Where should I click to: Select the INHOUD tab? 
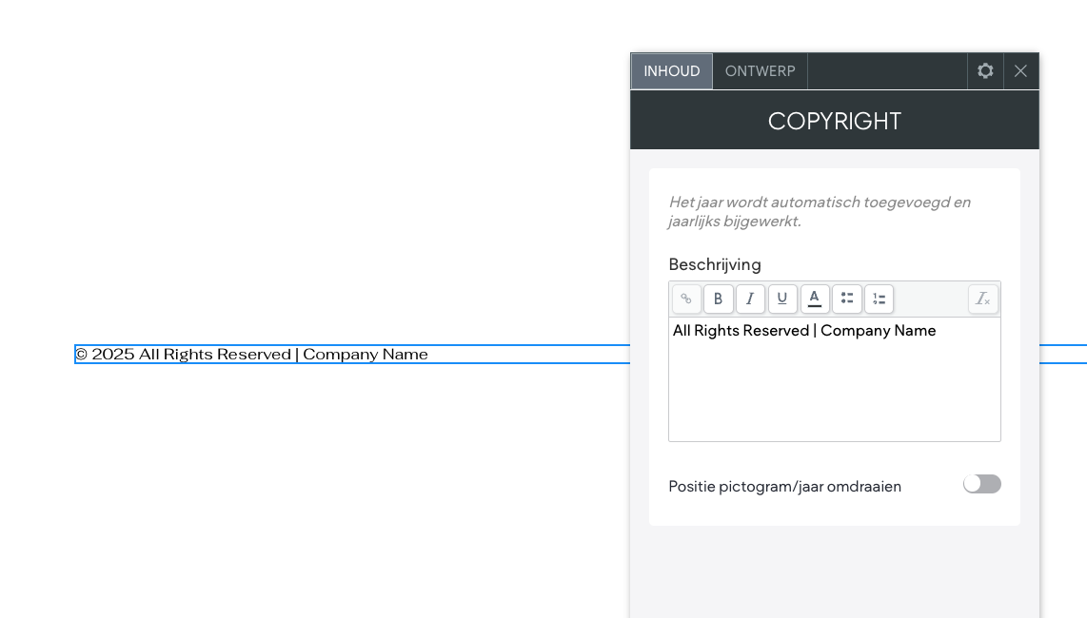click(671, 71)
